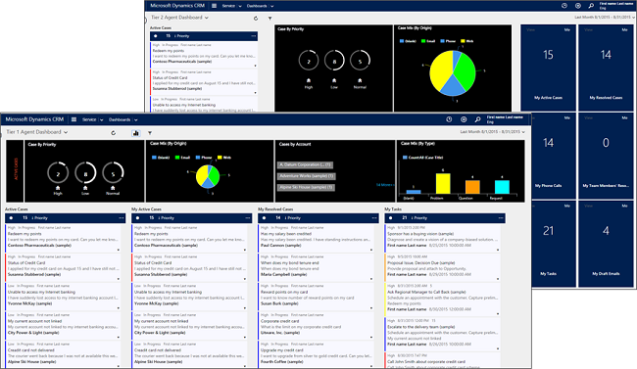Open the search magnifier in Tier 1 window header
The width and height of the screenshot is (637, 369).
[478, 119]
